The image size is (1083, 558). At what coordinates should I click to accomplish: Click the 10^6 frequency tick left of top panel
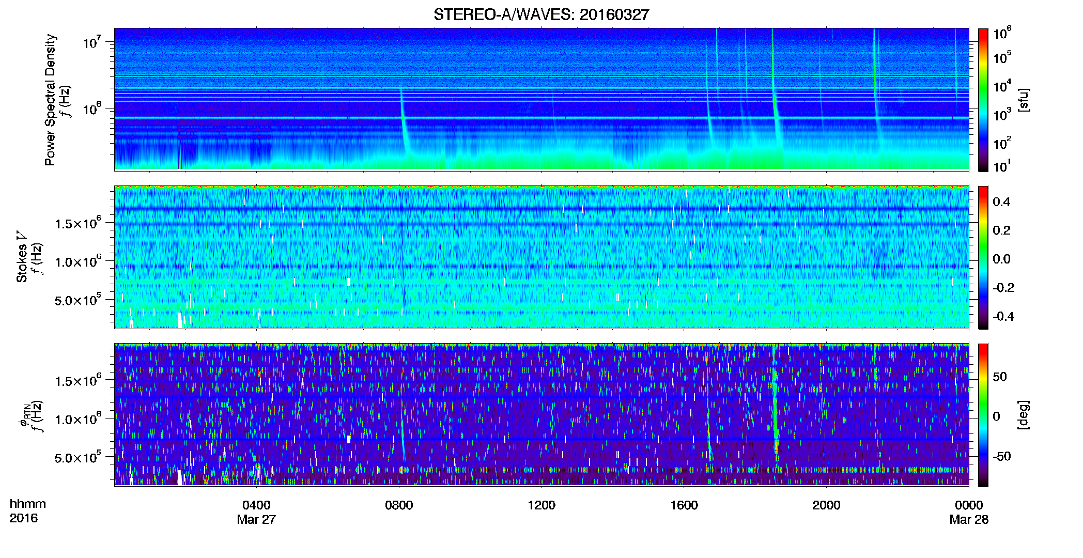(91, 108)
